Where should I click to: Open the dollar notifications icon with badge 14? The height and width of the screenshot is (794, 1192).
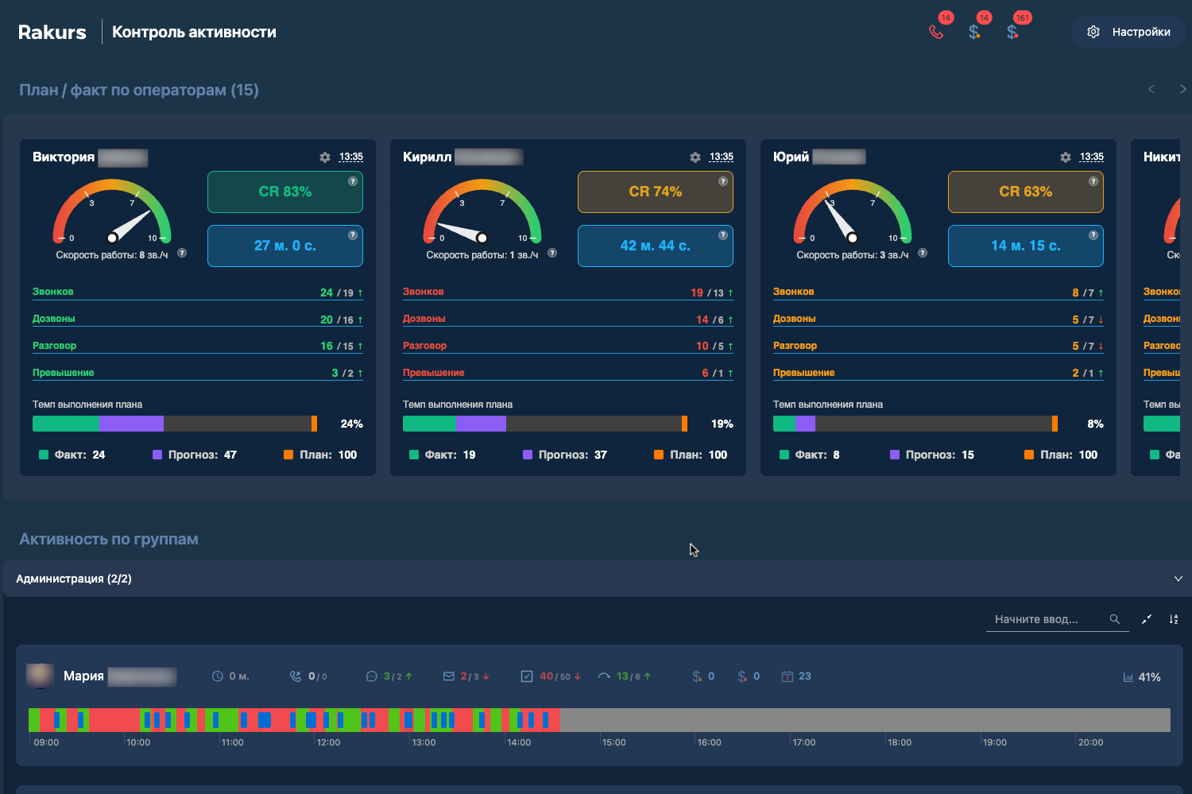974,32
